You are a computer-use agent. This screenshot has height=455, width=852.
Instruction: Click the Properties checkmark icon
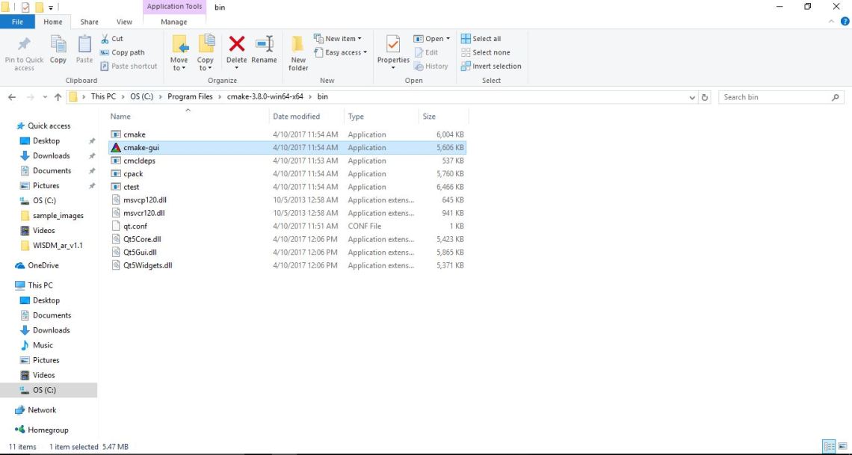pos(393,45)
